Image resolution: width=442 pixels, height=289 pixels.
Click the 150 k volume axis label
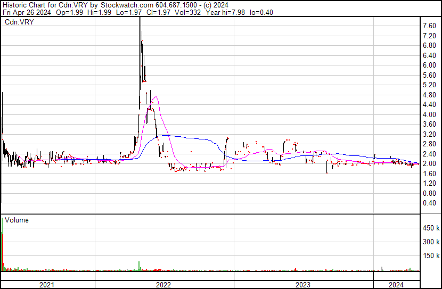click(431, 255)
